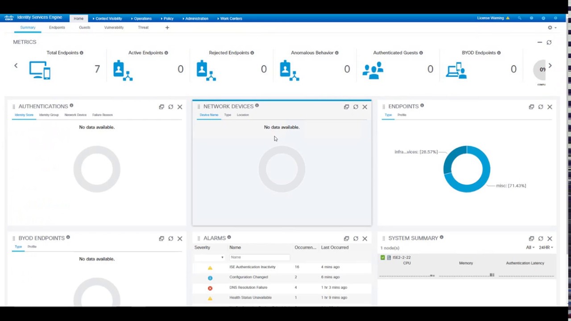The image size is (571, 321).
Task: Refresh the Endpoints dashlet
Action: tap(541, 107)
